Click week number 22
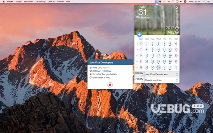This screenshot has height=133, width=213. tap(137, 68)
